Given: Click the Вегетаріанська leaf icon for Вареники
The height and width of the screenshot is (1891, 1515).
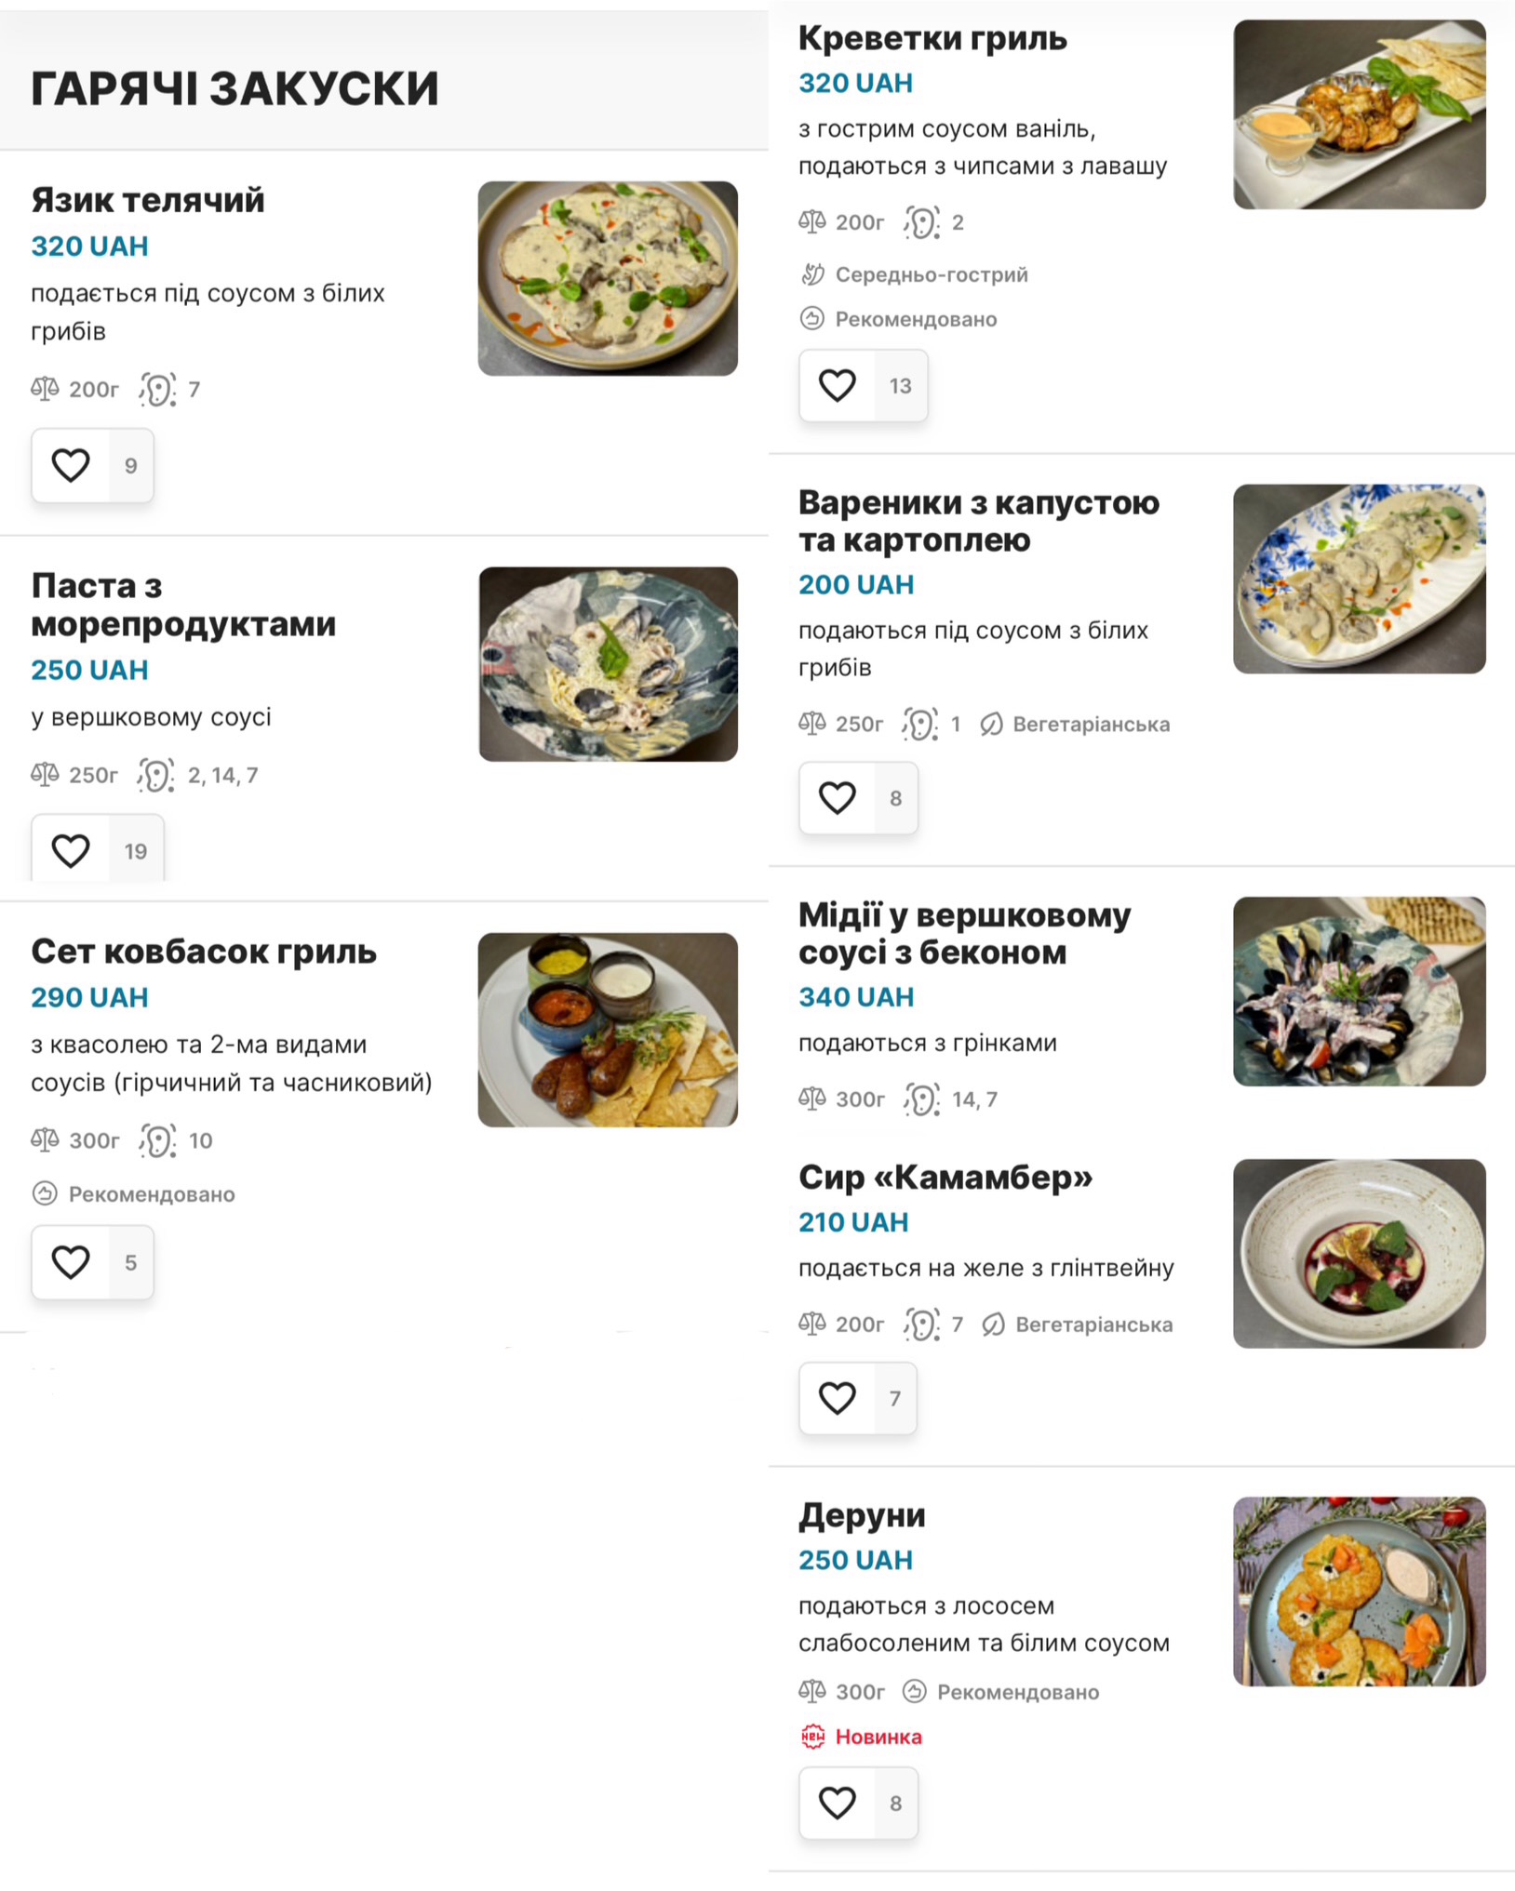Looking at the screenshot, I should click(991, 724).
